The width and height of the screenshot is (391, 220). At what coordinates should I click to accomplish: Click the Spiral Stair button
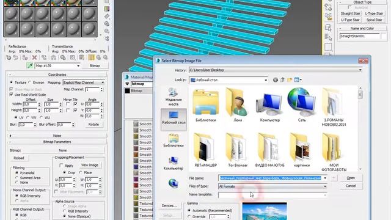374,20
